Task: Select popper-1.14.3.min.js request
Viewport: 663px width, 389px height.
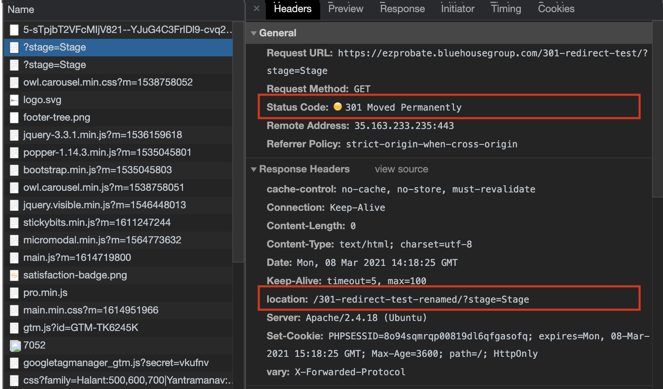Action: point(118,152)
